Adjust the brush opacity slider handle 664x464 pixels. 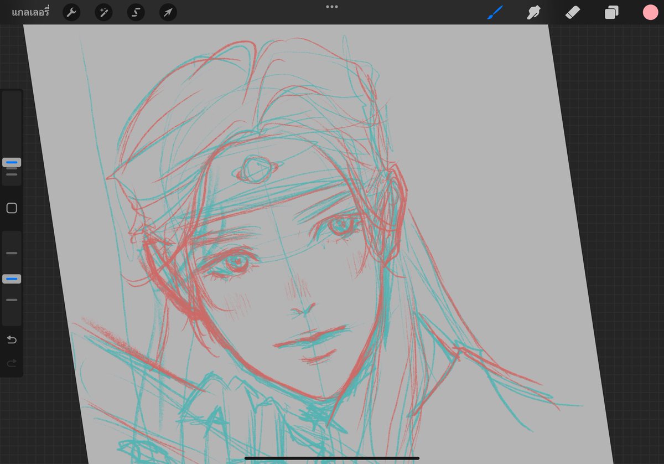pos(12,279)
